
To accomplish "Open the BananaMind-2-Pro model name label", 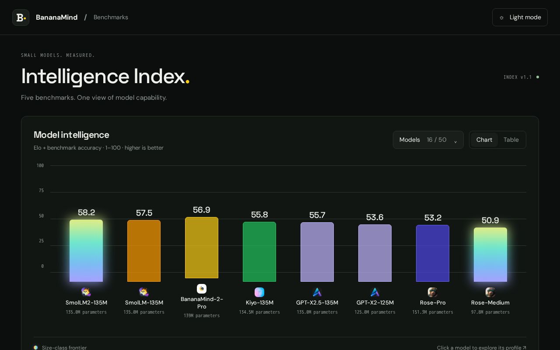I will coord(202,303).
